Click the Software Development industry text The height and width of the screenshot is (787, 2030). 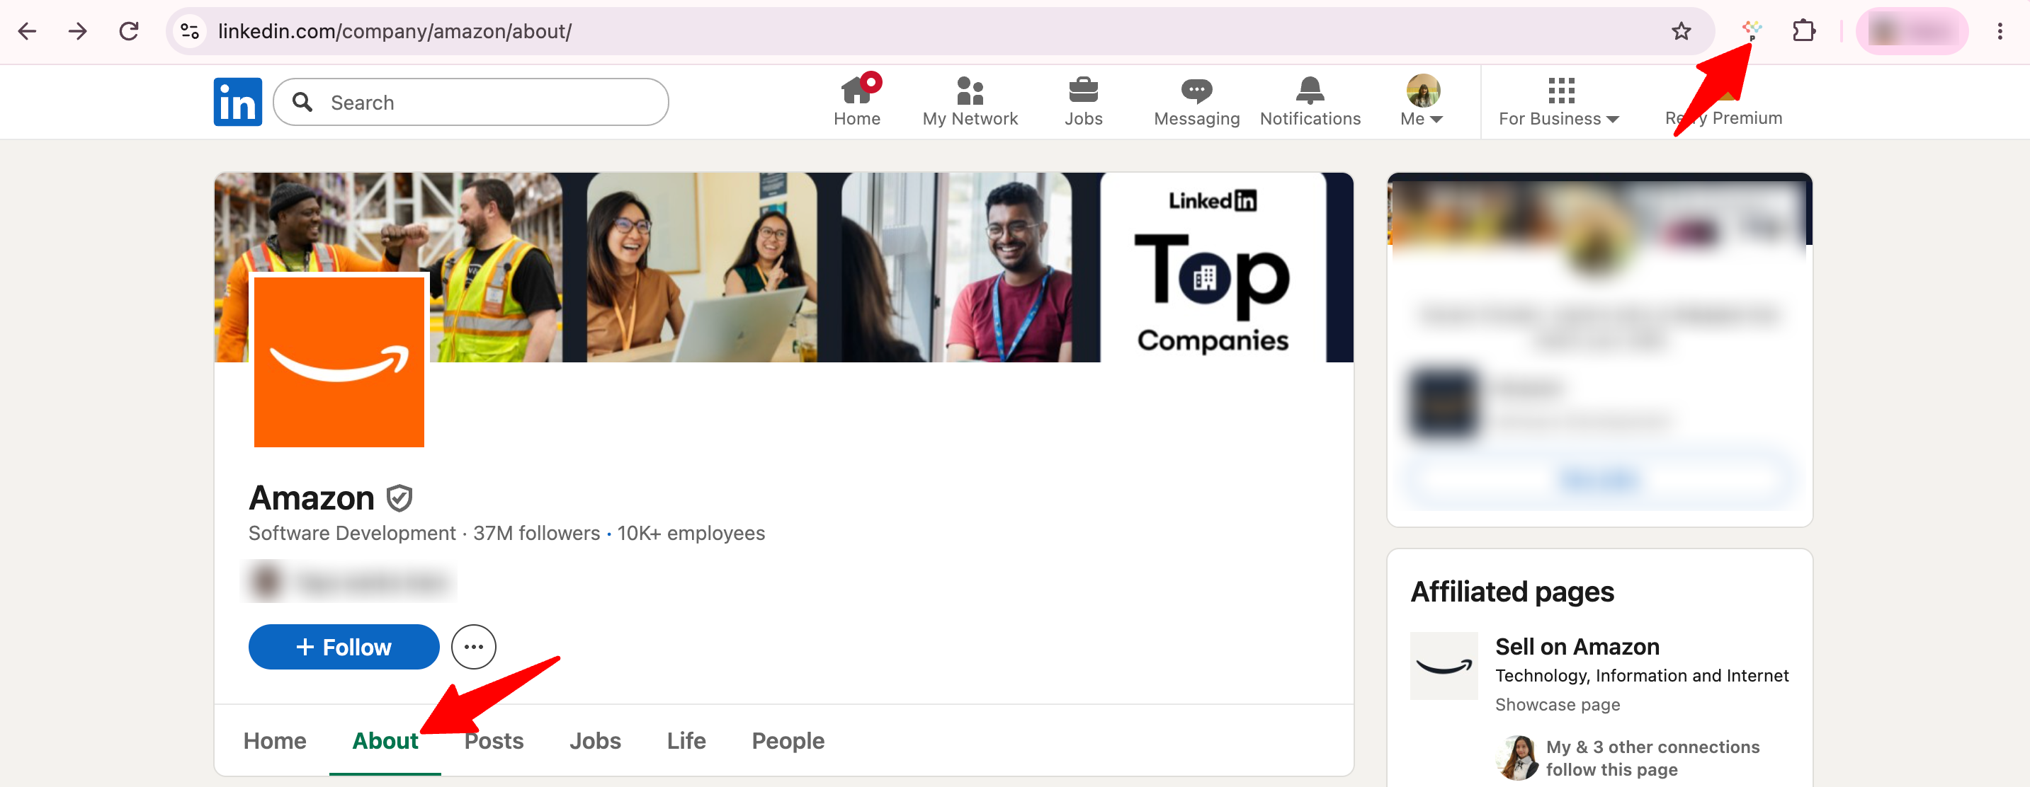click(351, 534)
